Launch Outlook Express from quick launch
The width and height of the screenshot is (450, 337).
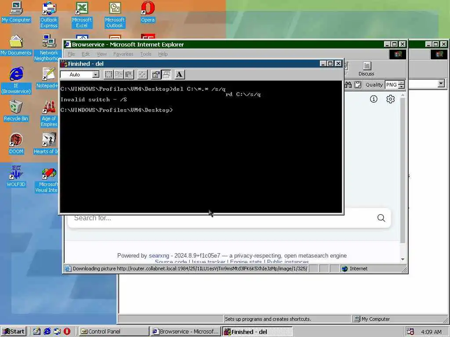click(57, 332)
